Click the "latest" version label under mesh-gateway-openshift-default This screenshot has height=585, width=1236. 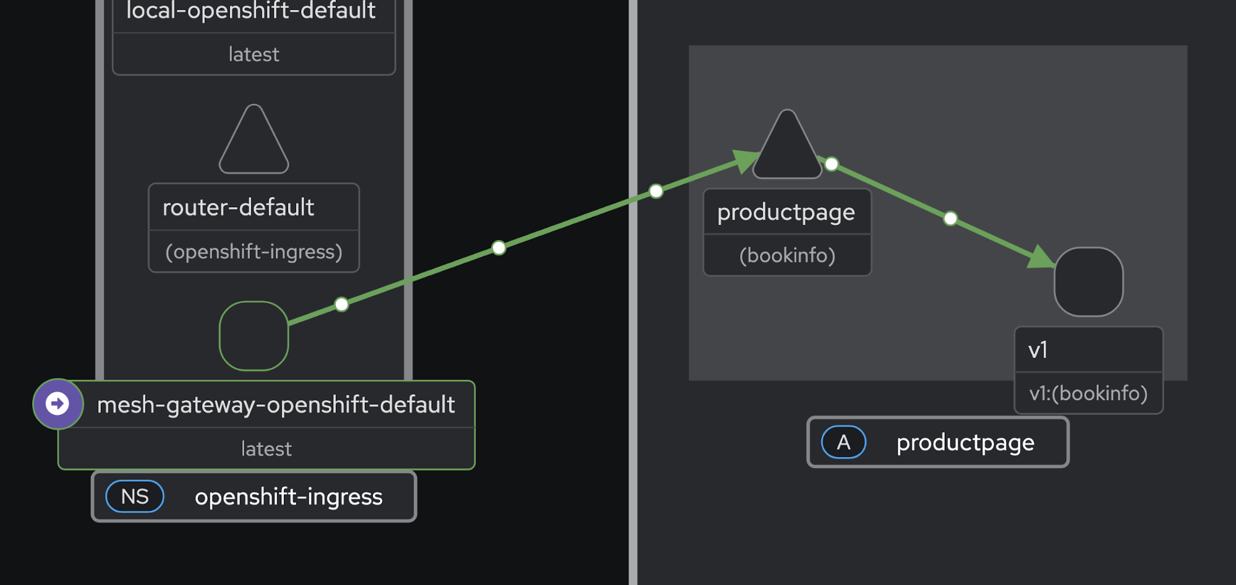266,449
